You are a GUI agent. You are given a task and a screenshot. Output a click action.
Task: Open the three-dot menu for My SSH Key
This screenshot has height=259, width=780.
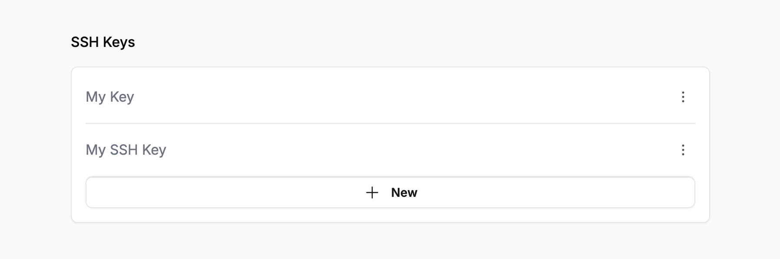683,150
